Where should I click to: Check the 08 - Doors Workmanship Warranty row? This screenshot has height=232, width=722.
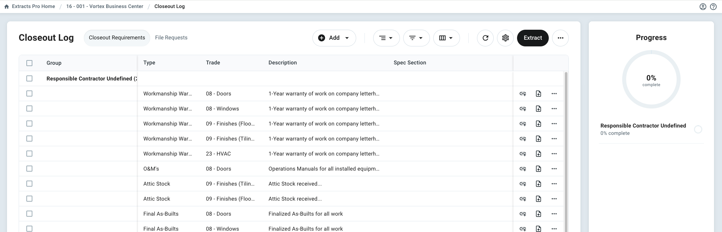click(29, 94)
